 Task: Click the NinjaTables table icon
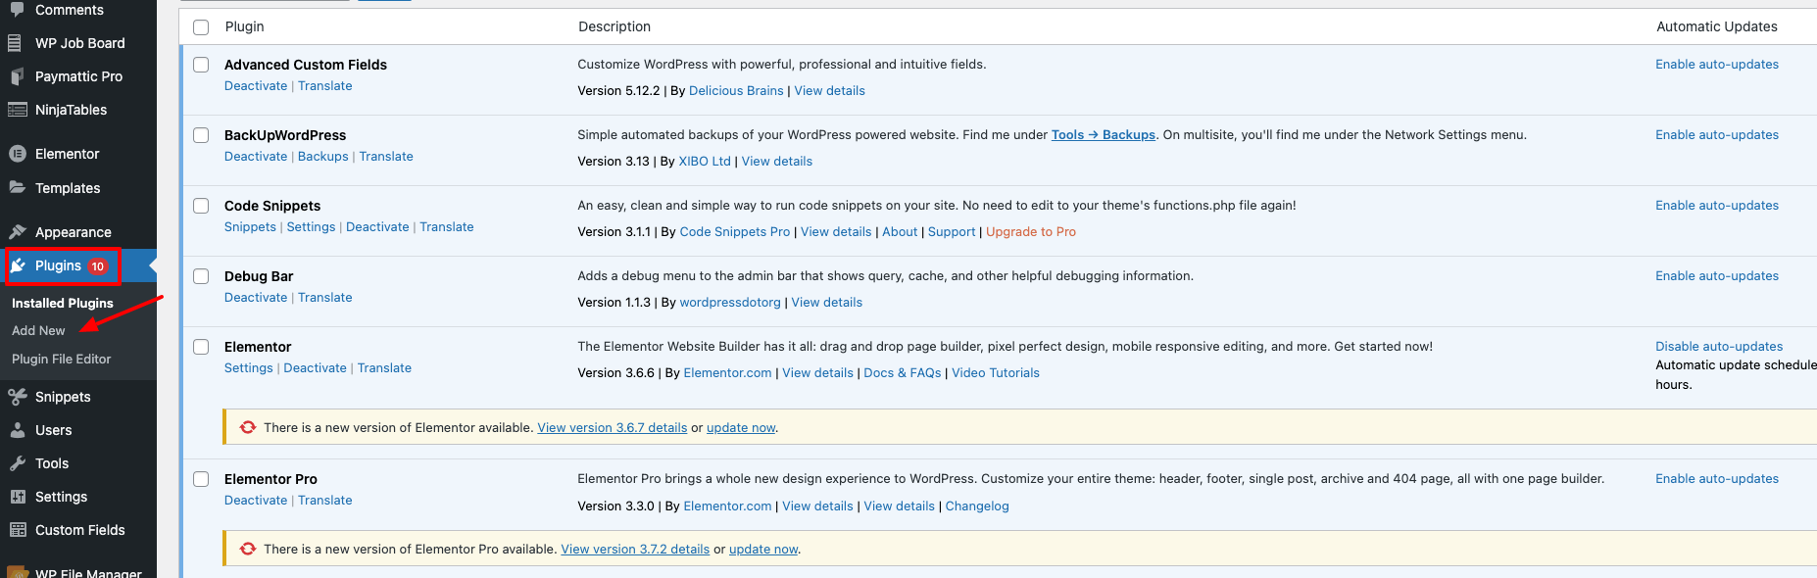click(17, 110)
